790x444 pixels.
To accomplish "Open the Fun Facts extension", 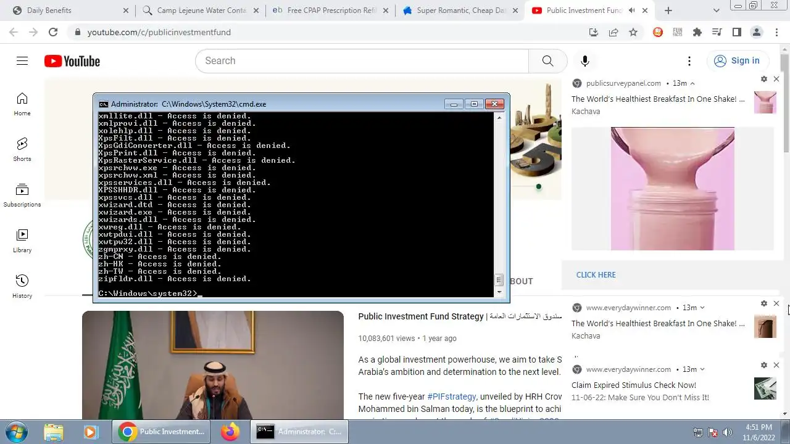I will coord(678,32).
